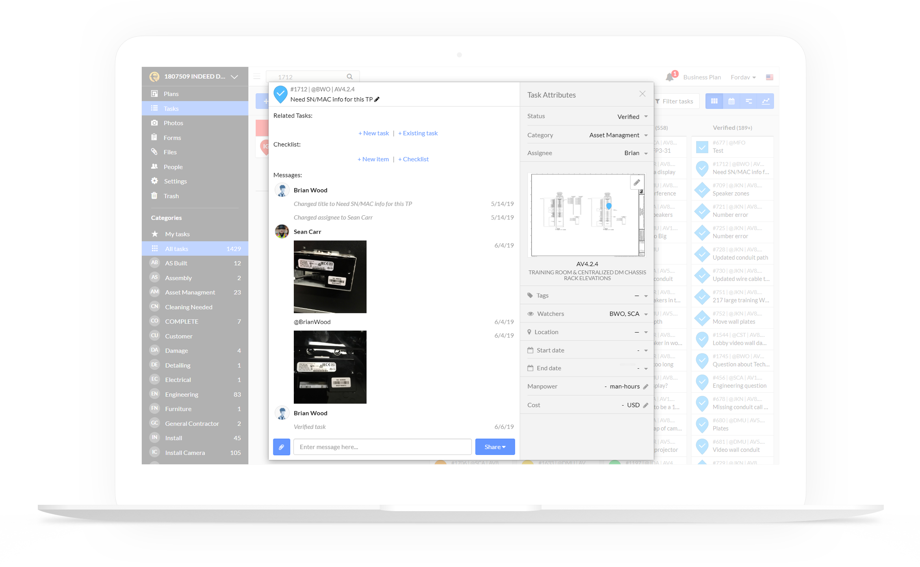Open the Photos section icon in sidebar

(154, 123)
